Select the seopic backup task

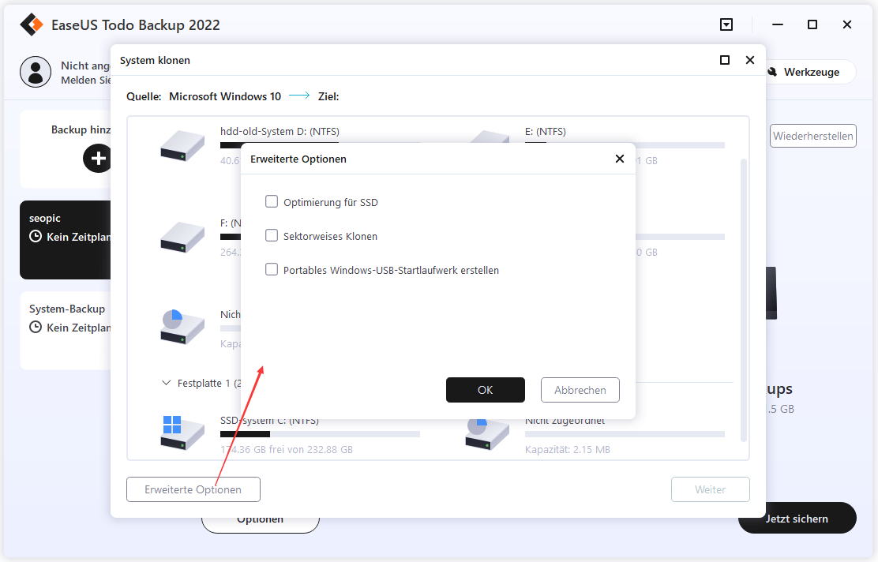click(x=65, y=240)
